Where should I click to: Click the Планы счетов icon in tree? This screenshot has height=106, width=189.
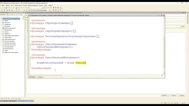pos(3,37)
